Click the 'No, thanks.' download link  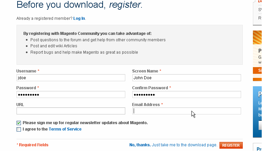pos(140,145)
